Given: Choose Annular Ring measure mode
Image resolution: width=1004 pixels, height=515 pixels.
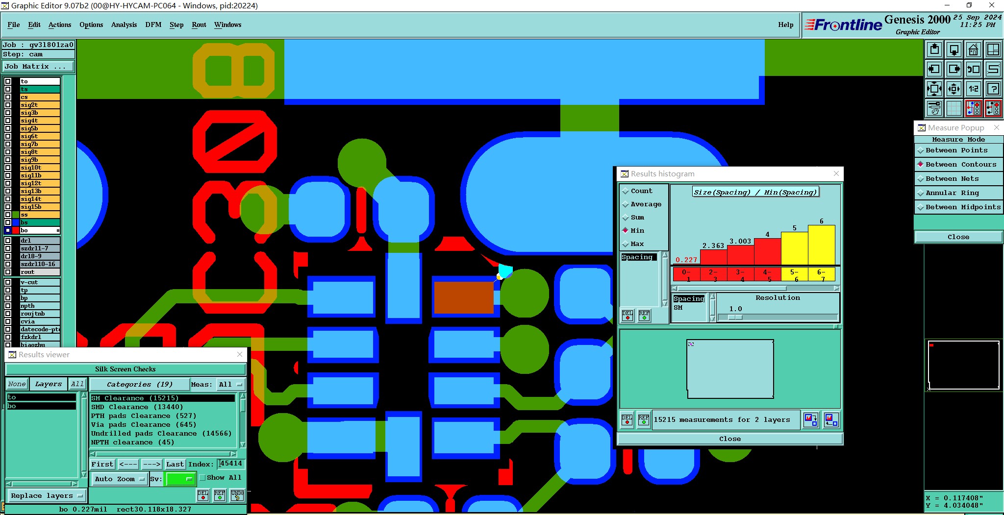Looking at the screenshot, I should click(x=958, y=193).
